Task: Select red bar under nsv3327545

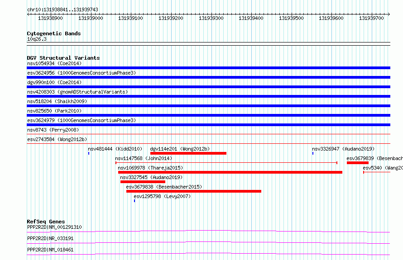Action: tap(143, 182)
